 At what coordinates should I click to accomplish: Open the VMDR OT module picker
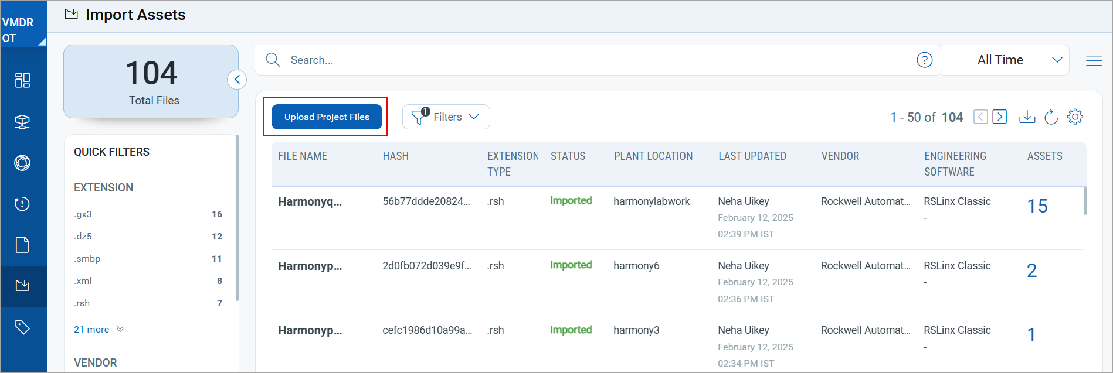pyautogui.click(x=23, y=30)
